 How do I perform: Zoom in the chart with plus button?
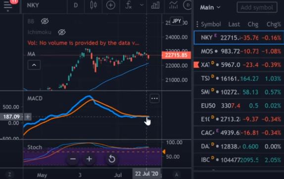click(89, 159)
